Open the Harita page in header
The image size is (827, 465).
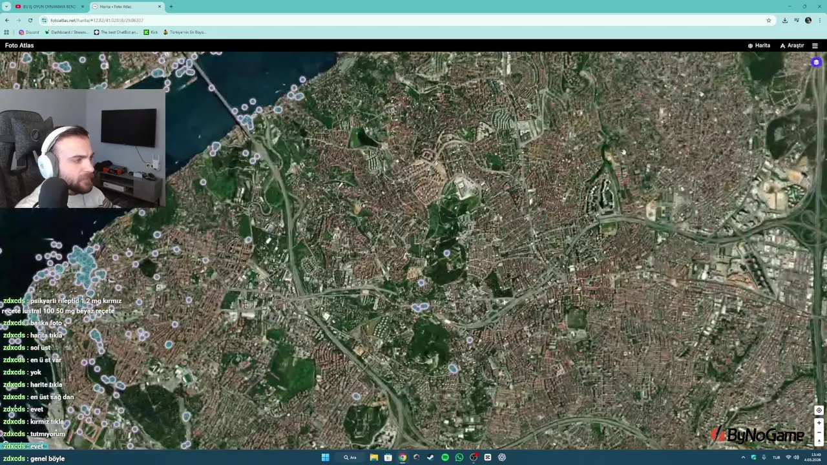click(x=759, y=46)
